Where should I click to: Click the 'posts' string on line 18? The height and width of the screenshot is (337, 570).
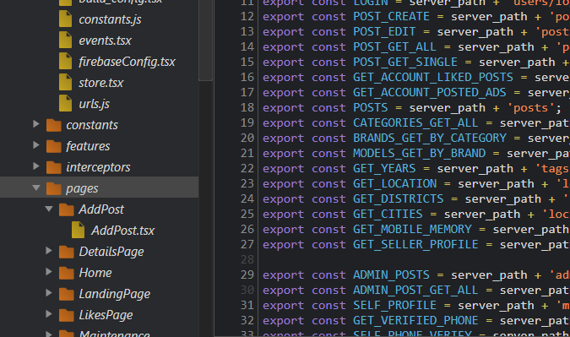click(530, 108)
